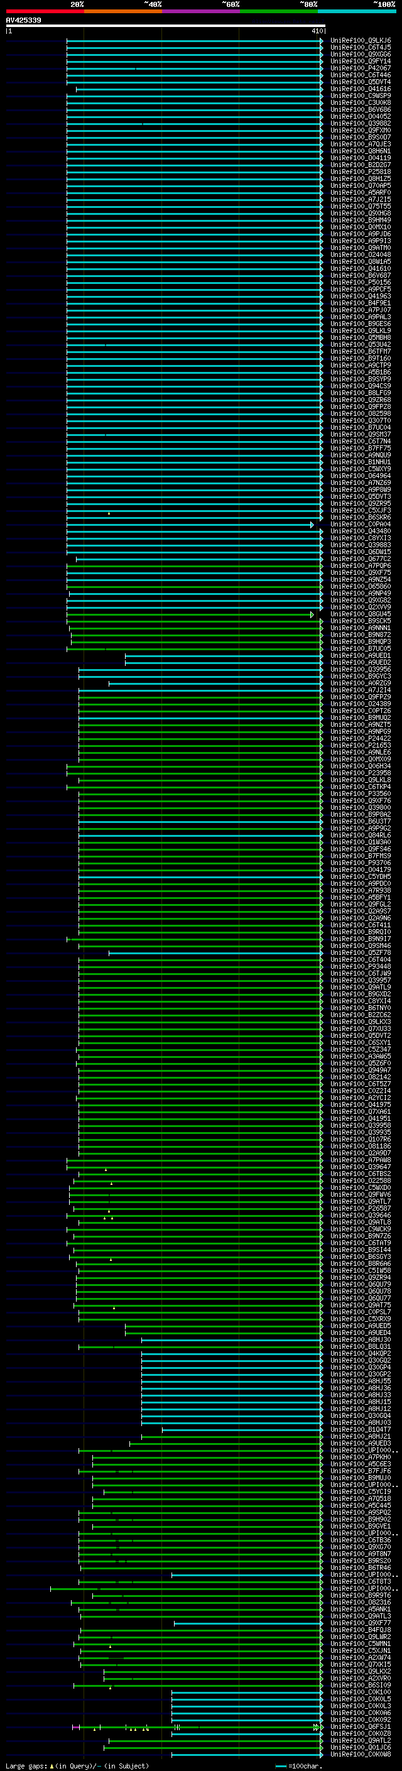Image resolution: width=402 pixels, height=1771 pixels.
Task: Click the UniRef100_Q41616 entry
Action: pos(361,89)
